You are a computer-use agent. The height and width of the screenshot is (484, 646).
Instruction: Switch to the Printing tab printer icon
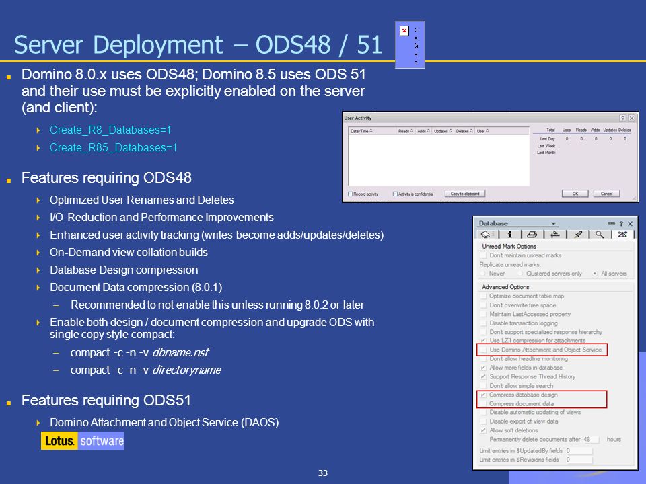point(532,234)
